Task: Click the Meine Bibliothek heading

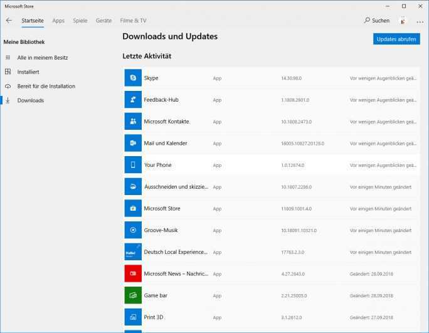Action: [x=24, y=42]
